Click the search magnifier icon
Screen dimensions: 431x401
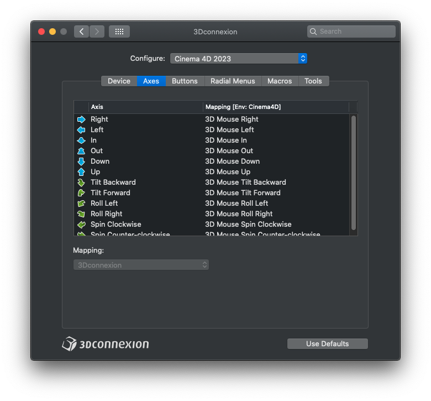pyautogui.click(x=313, y=32)
